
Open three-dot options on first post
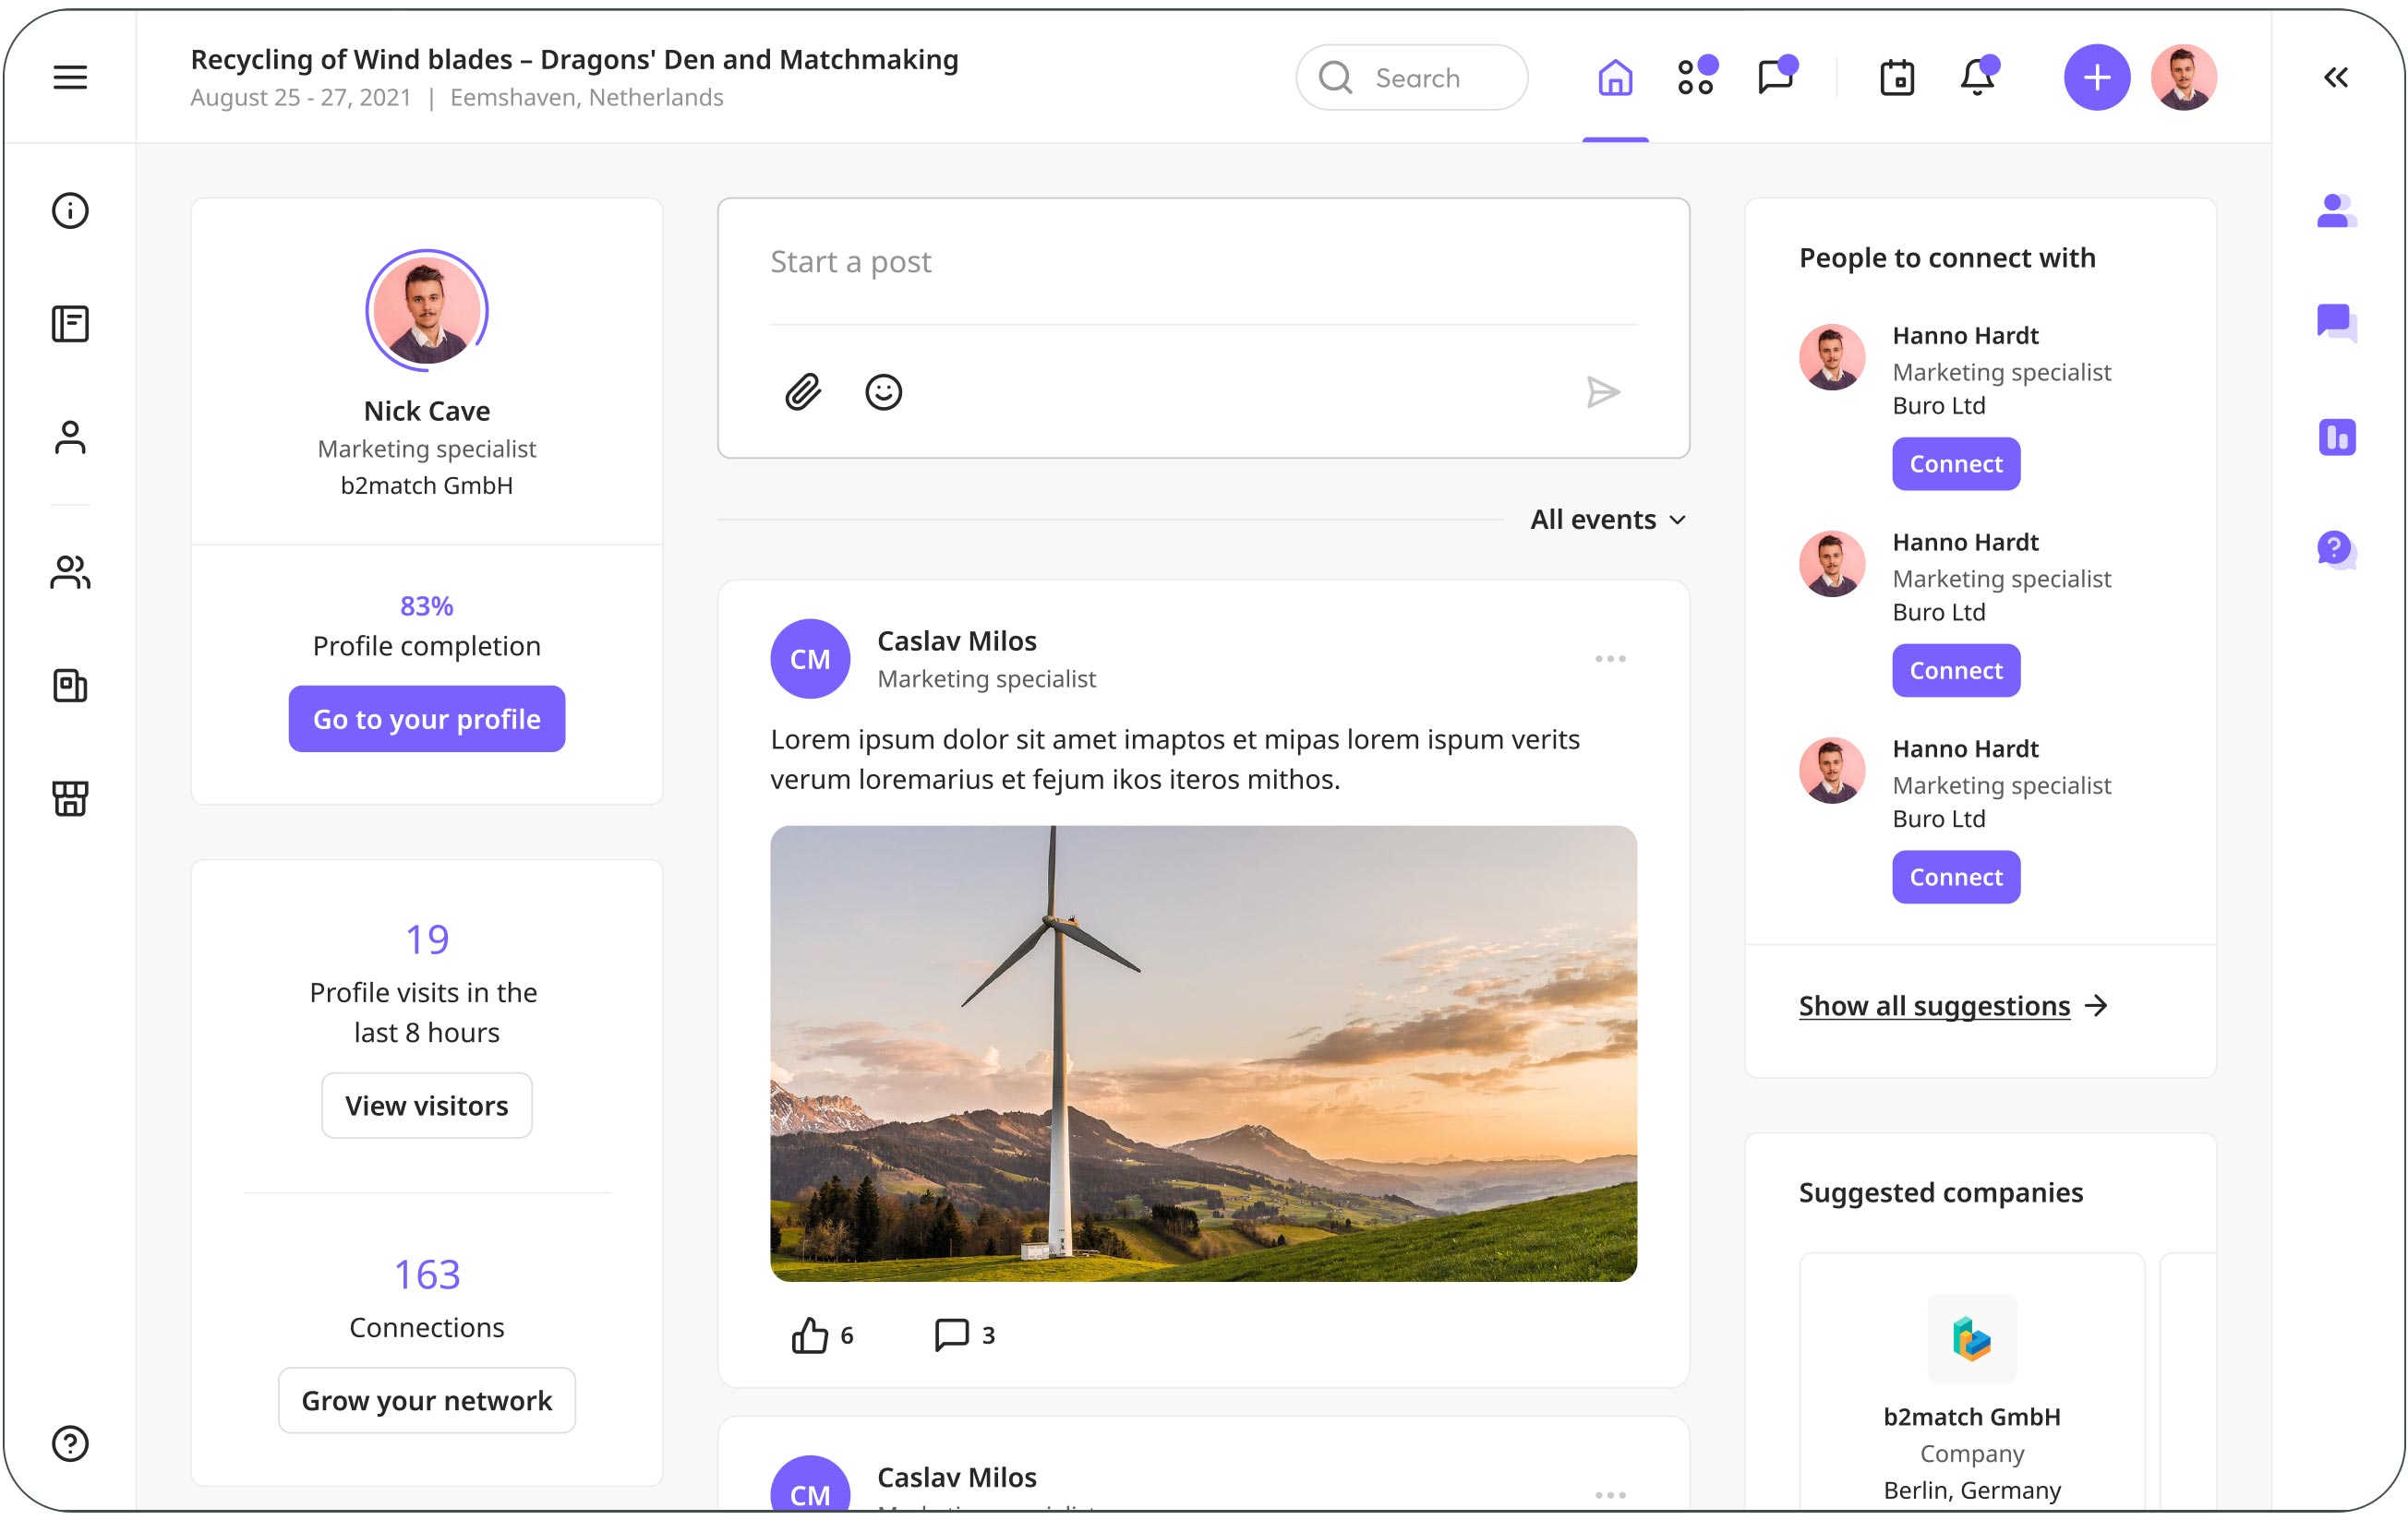click(x=1610, y=659)
